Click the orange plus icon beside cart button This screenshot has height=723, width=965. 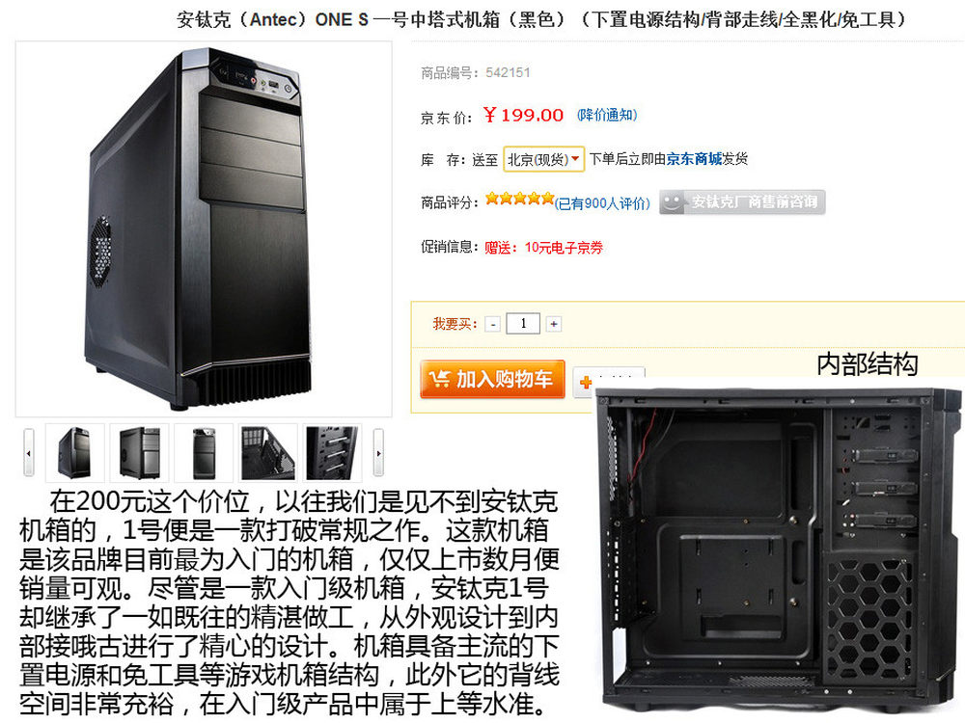pos(586,383)
